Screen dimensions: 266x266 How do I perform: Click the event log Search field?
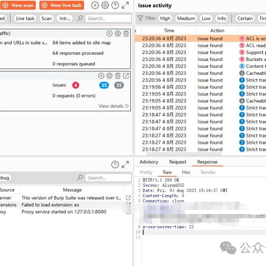108,177
